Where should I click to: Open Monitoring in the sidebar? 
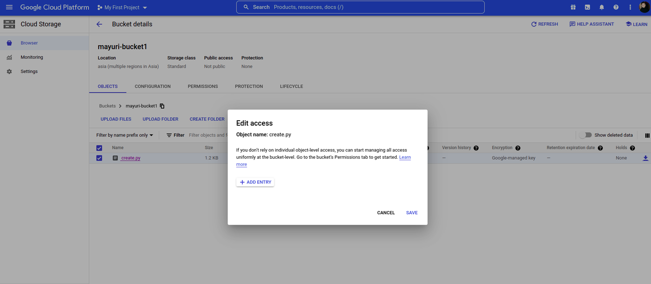point(44,57)
